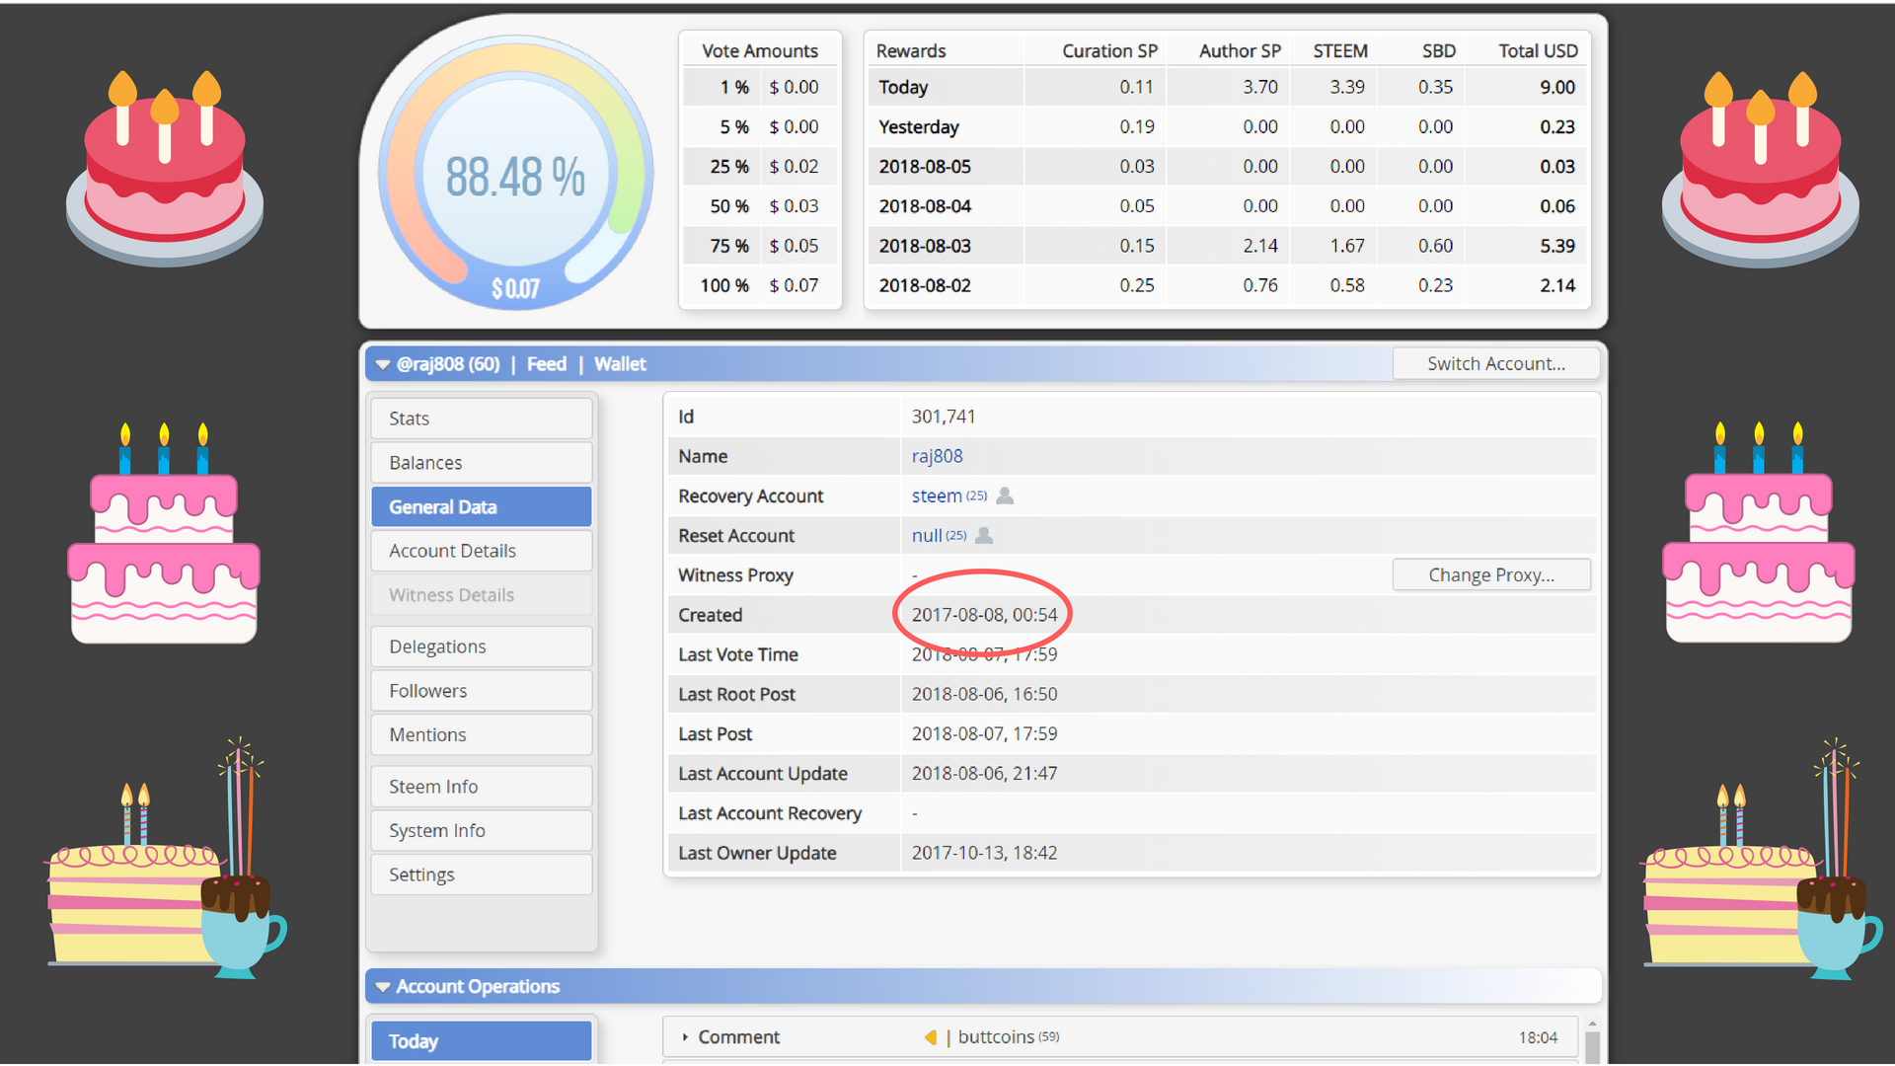Click the voting power gauge at 88.48 %

pyautogui.click(x=515, y=174)
